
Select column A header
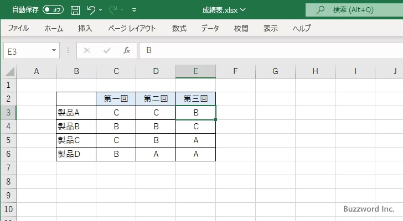(36, 71)
